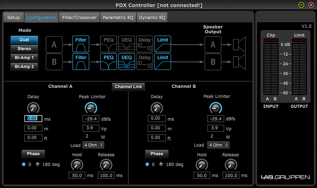The height and width of the screenshot is (188, 317).
Task: Click Channel A delay meters field
Action: coord(33,128)
